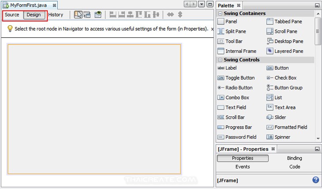Pick Spinner control from palette

click(x=278, y=137)
